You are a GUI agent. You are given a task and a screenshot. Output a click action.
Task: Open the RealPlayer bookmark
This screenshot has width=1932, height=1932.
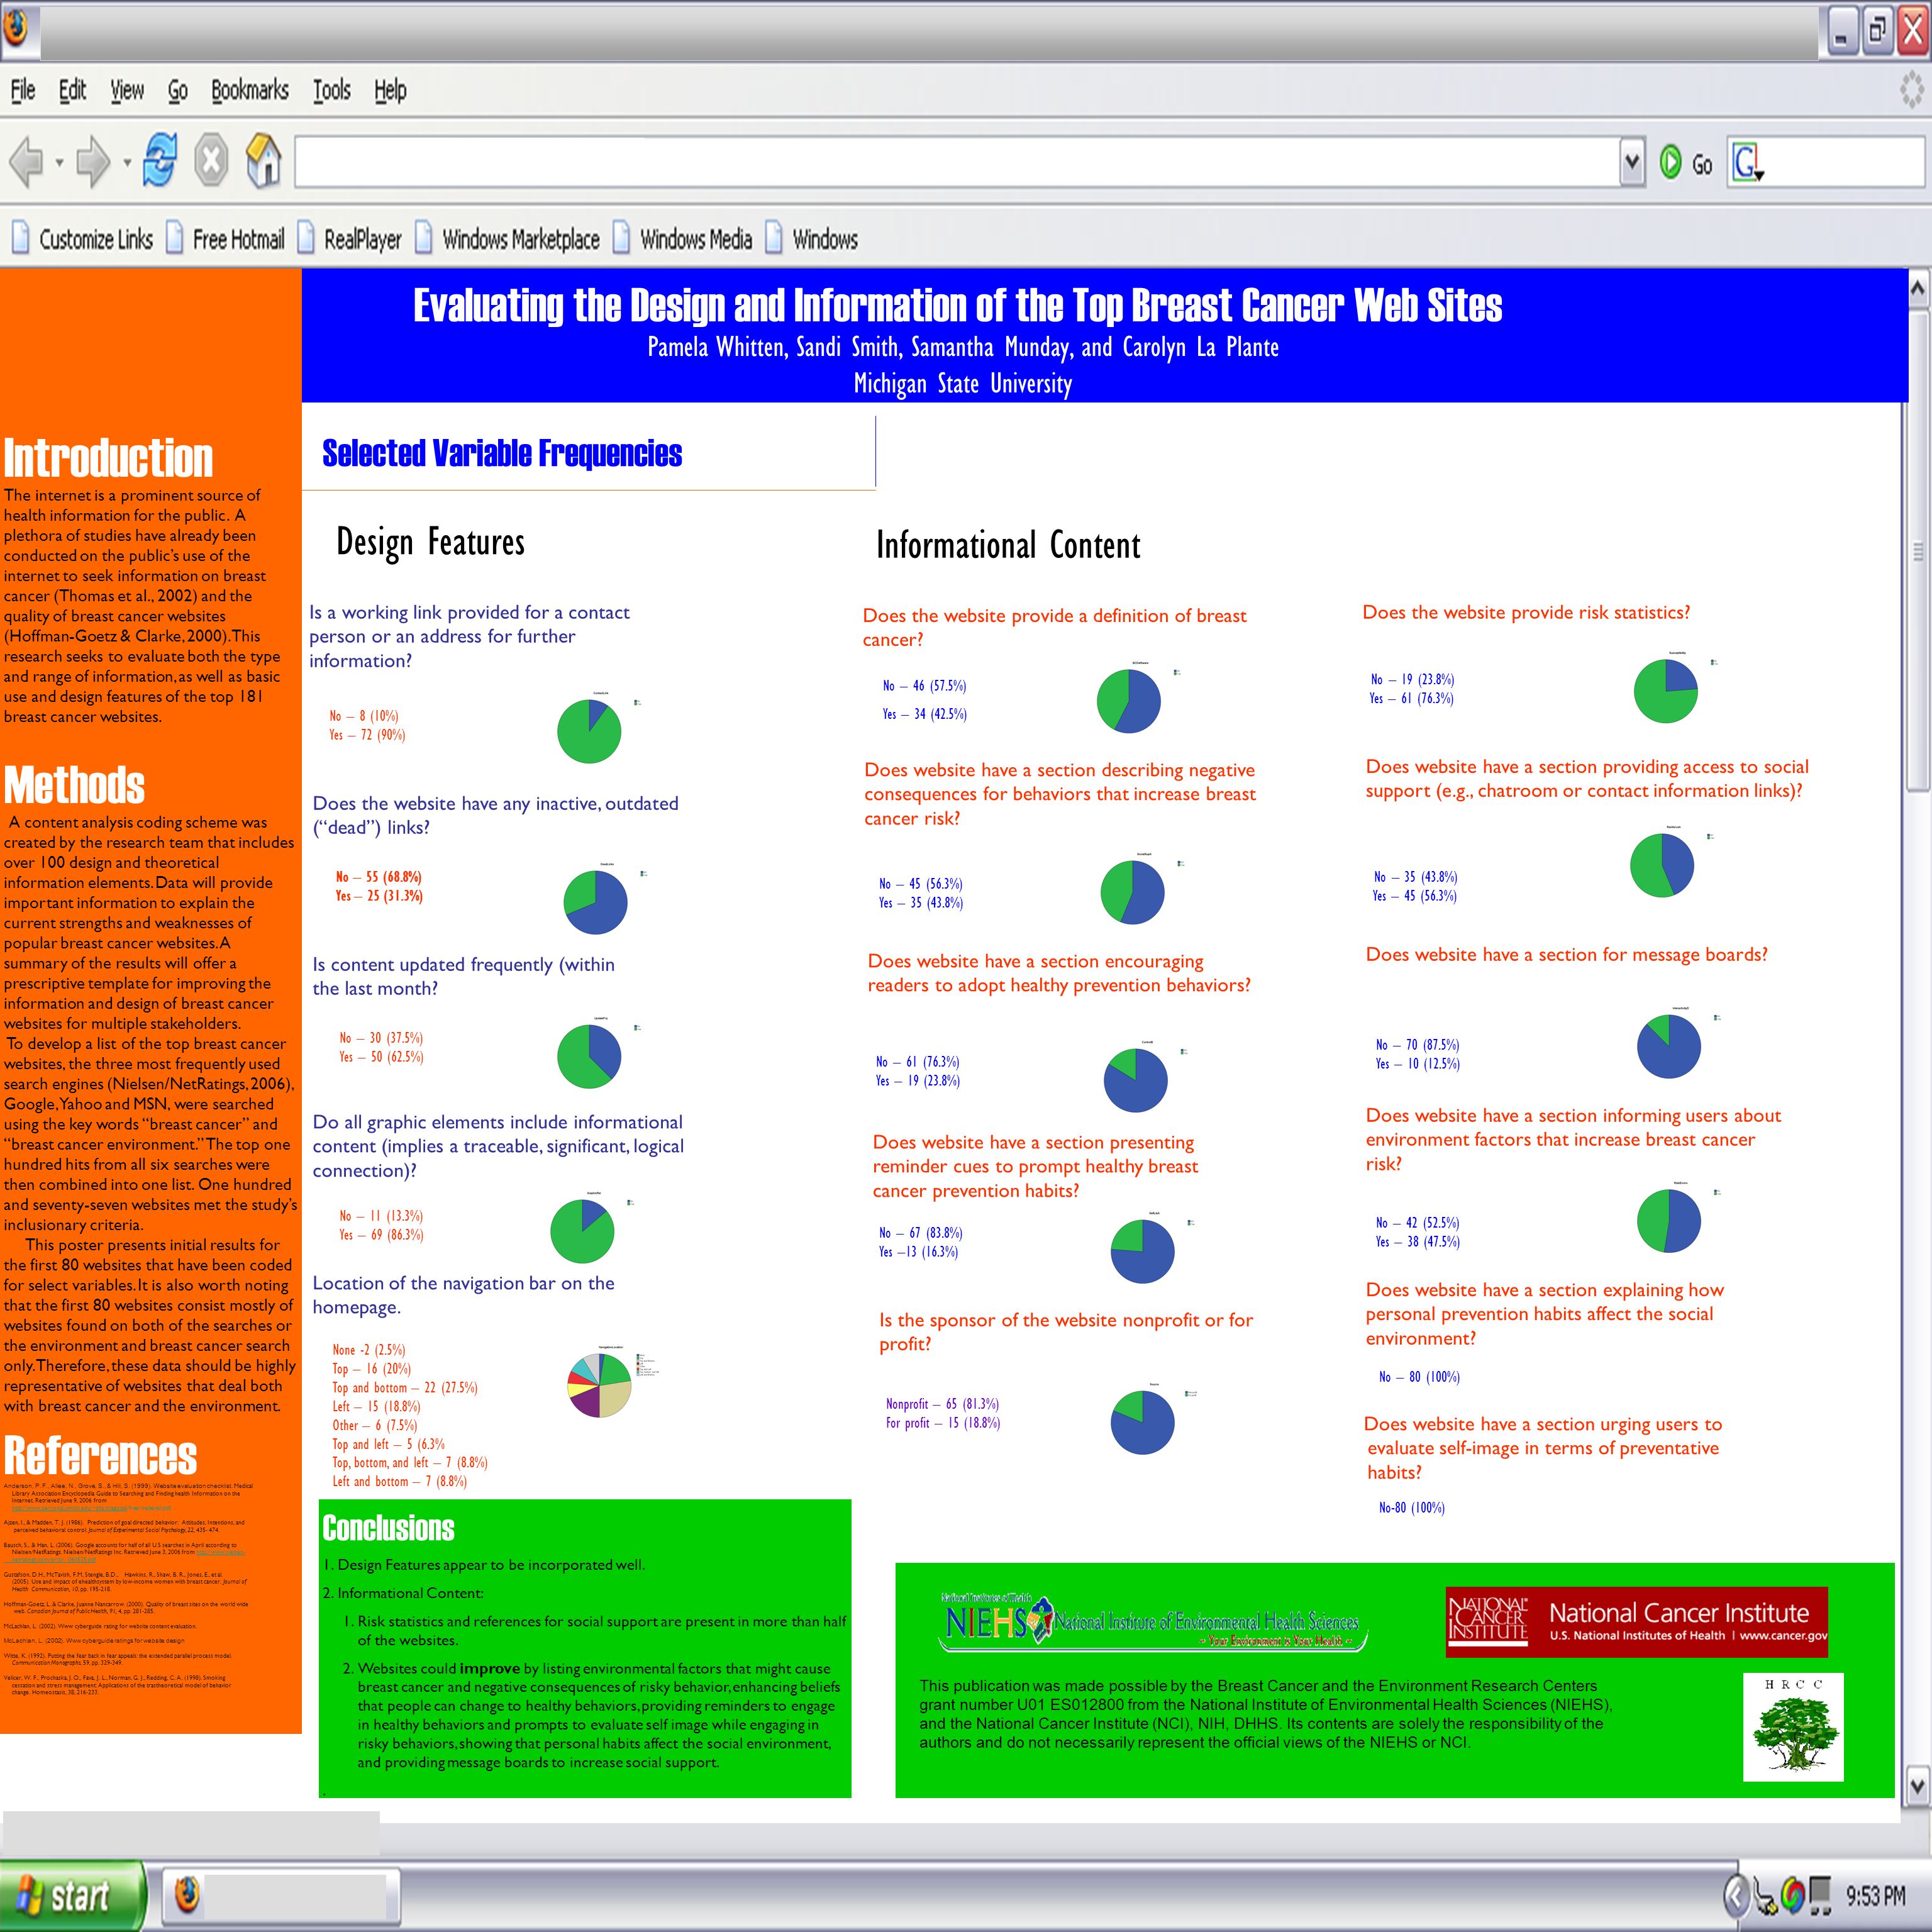pyautogui.click(x=350, y=239)
